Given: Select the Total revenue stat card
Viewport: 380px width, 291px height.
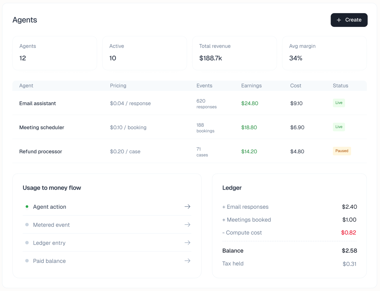Looking at the screenshot, I should click(234, 53).
